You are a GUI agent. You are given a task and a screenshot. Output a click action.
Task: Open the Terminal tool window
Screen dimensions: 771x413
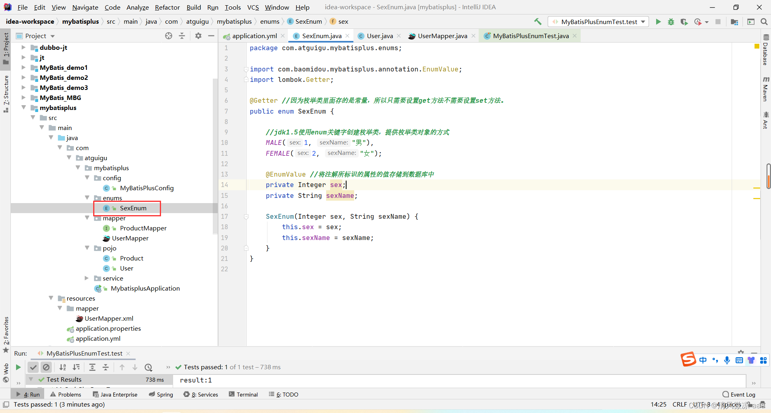(243, 395)
